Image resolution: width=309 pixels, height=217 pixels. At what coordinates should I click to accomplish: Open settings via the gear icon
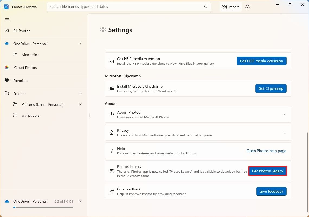(x=247, y=7)
